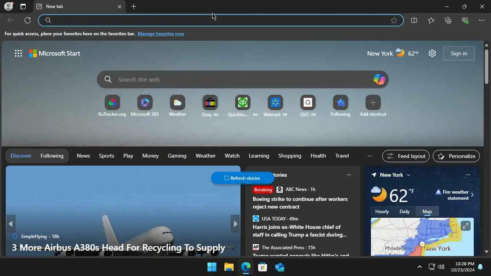Switch weather card to Hourly tab

click(x=382, y=212)
